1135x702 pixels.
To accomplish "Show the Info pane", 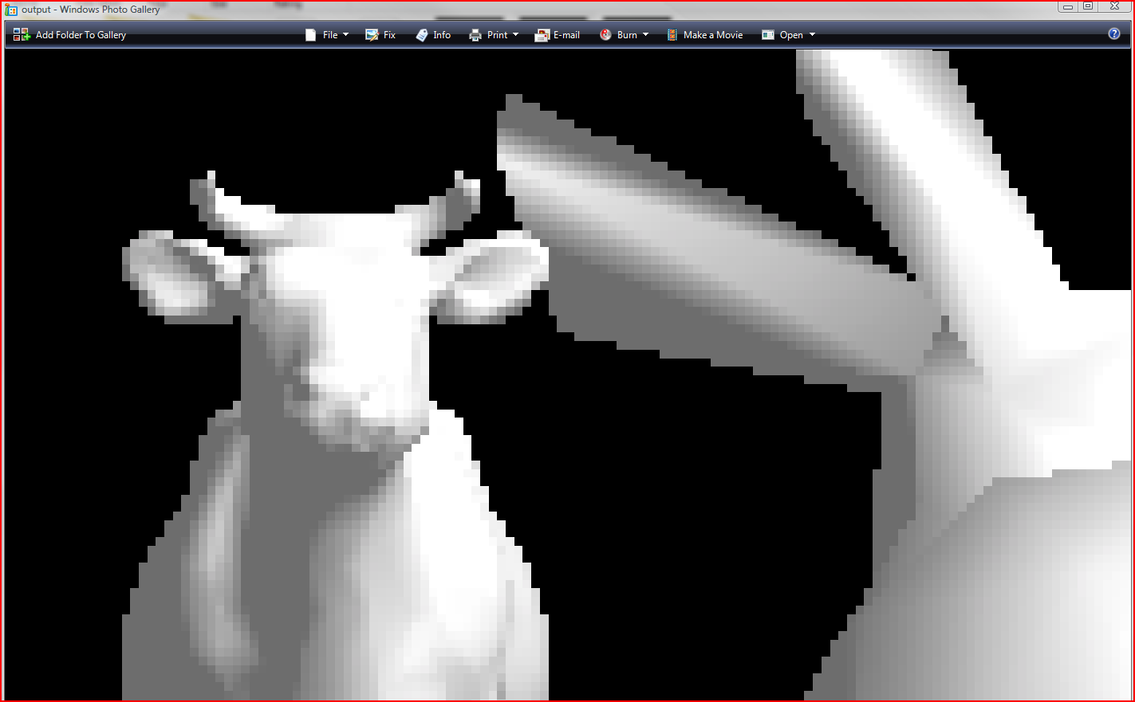I will point(442,35).
